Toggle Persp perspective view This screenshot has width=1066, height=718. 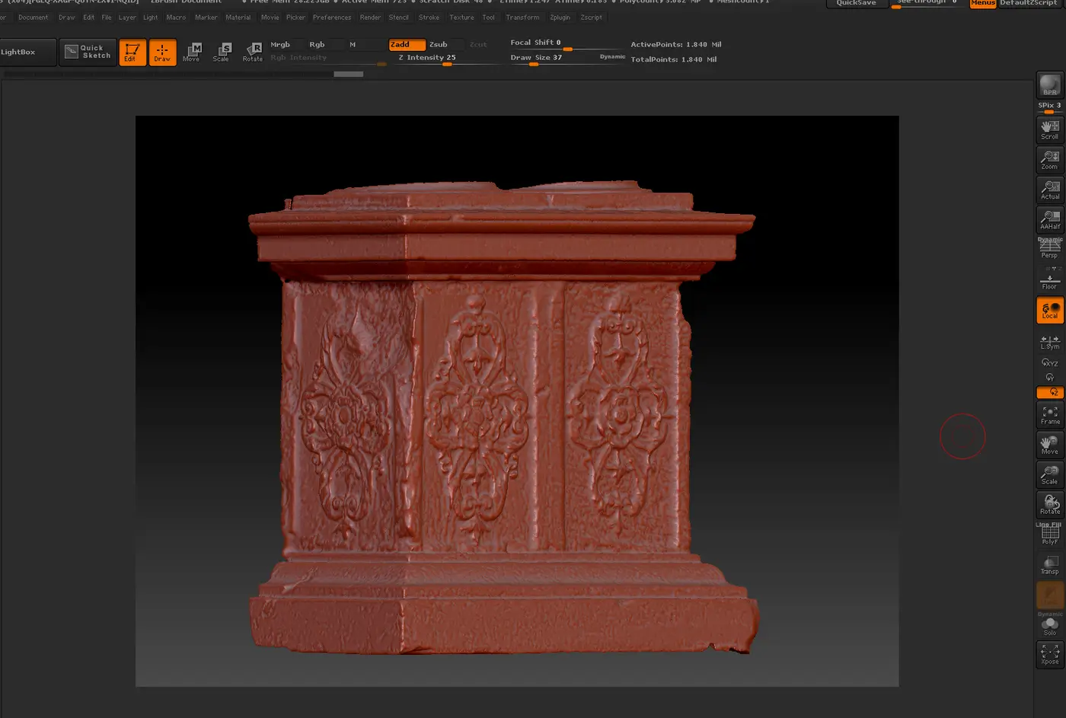1050,248
